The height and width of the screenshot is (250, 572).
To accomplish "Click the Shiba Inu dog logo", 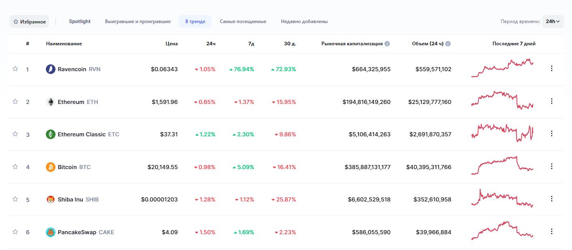I will point(51,199).
